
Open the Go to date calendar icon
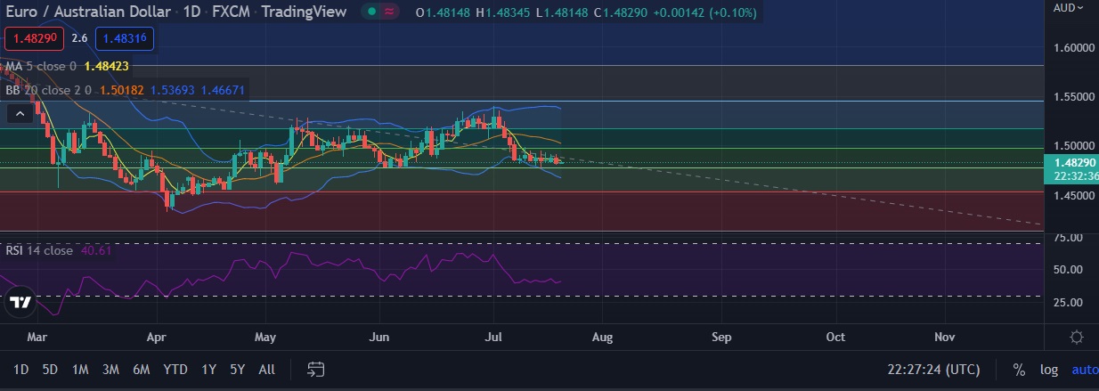pyautogui.click(x=316, y=369)
